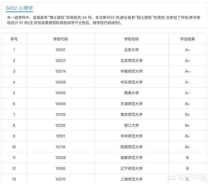This screenshot has width=210, height=184.
Task: Click serial number 2 for 北京师范大学
Action: pos(14,61)
